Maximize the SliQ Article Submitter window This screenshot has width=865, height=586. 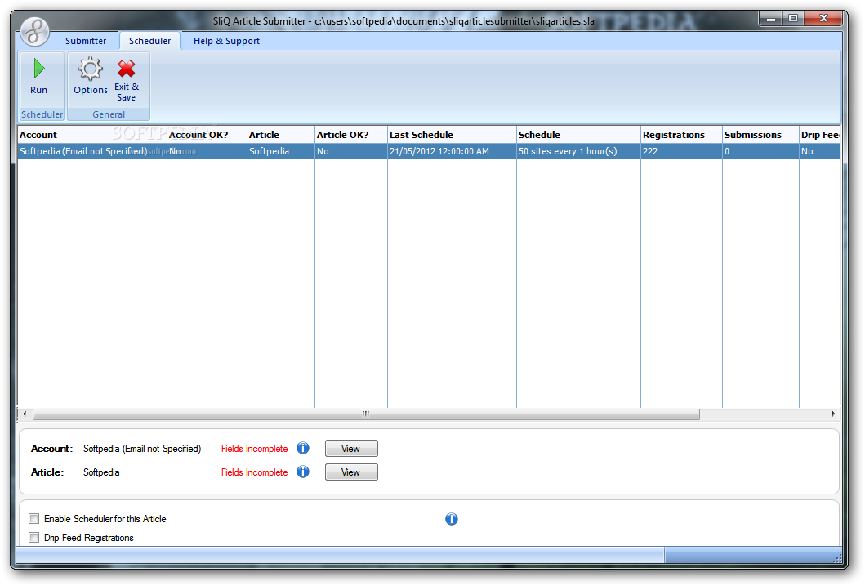tap(793, 19)
